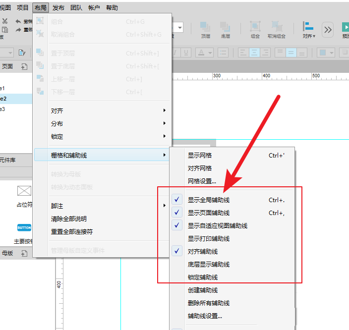
Task: Open the 团队 menu
Action: 76,8
